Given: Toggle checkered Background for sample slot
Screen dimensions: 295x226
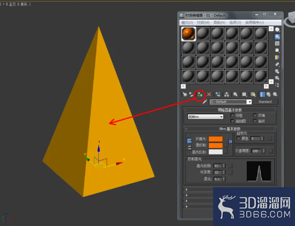Looking at the screenshot, I should tap(278, 44).
